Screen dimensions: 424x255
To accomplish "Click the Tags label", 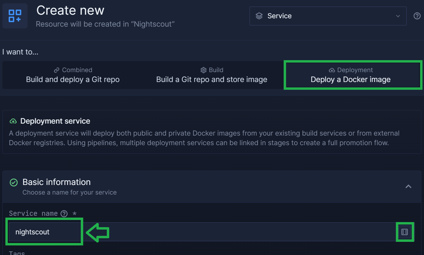I will [x=17, y=253].
